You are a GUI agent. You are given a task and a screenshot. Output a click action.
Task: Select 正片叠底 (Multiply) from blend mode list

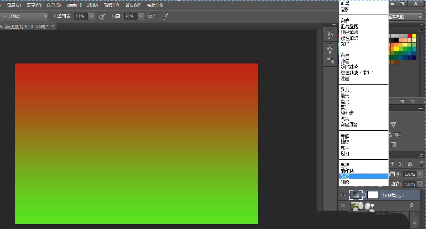(349, 26)
